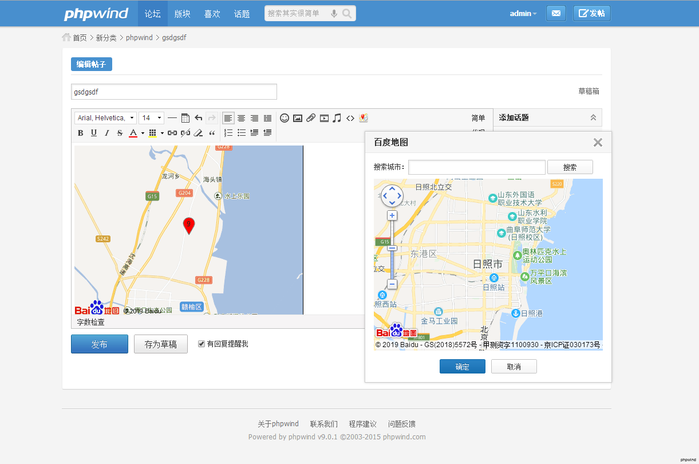Image resolution: width=699 pixels, height=464 pixels.
Task: Expand the admin user menu
Action: point(523,13)
